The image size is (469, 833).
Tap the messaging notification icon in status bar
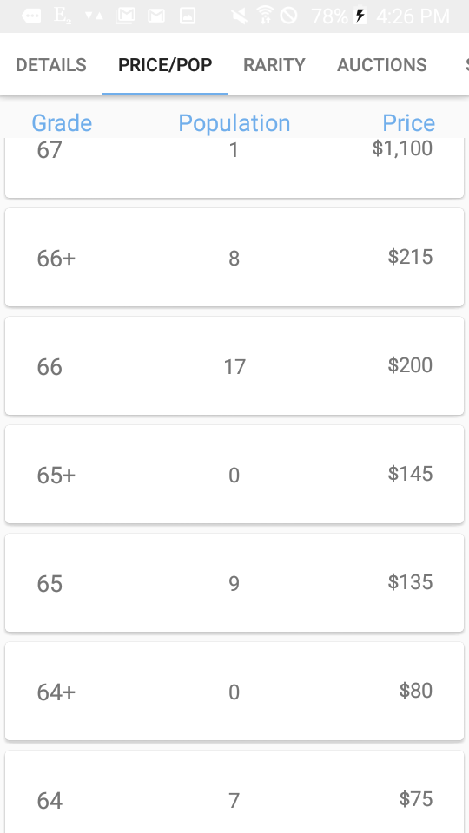[31, 16]
